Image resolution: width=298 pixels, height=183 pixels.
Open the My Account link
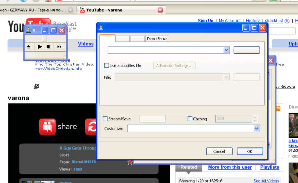coord(230,21)
